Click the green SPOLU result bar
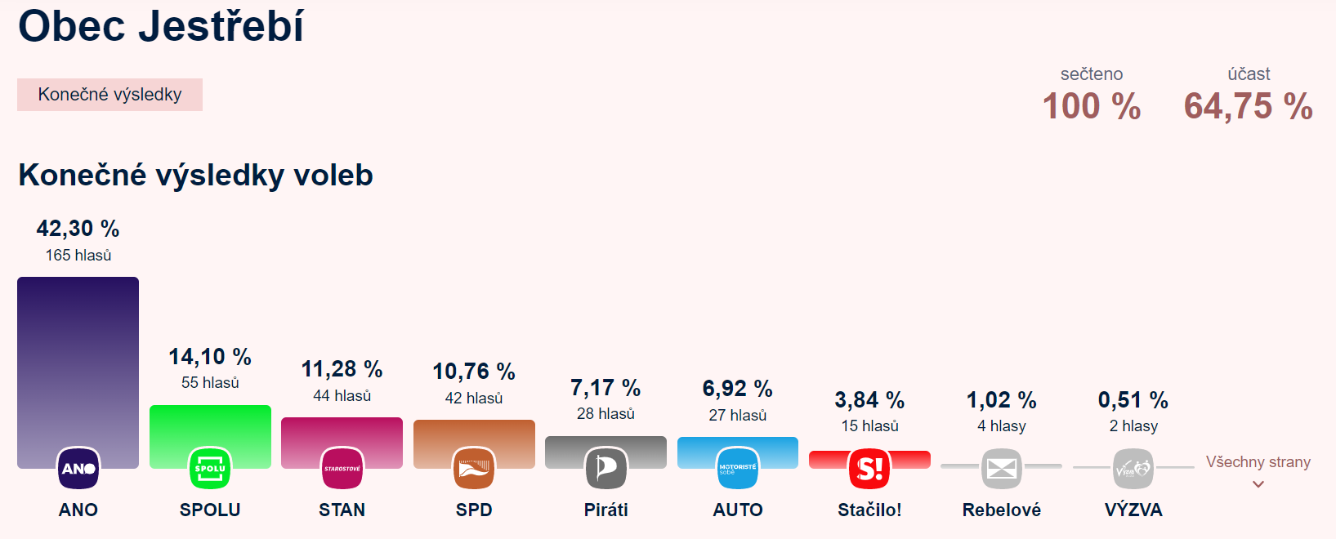 pos(210,425)
